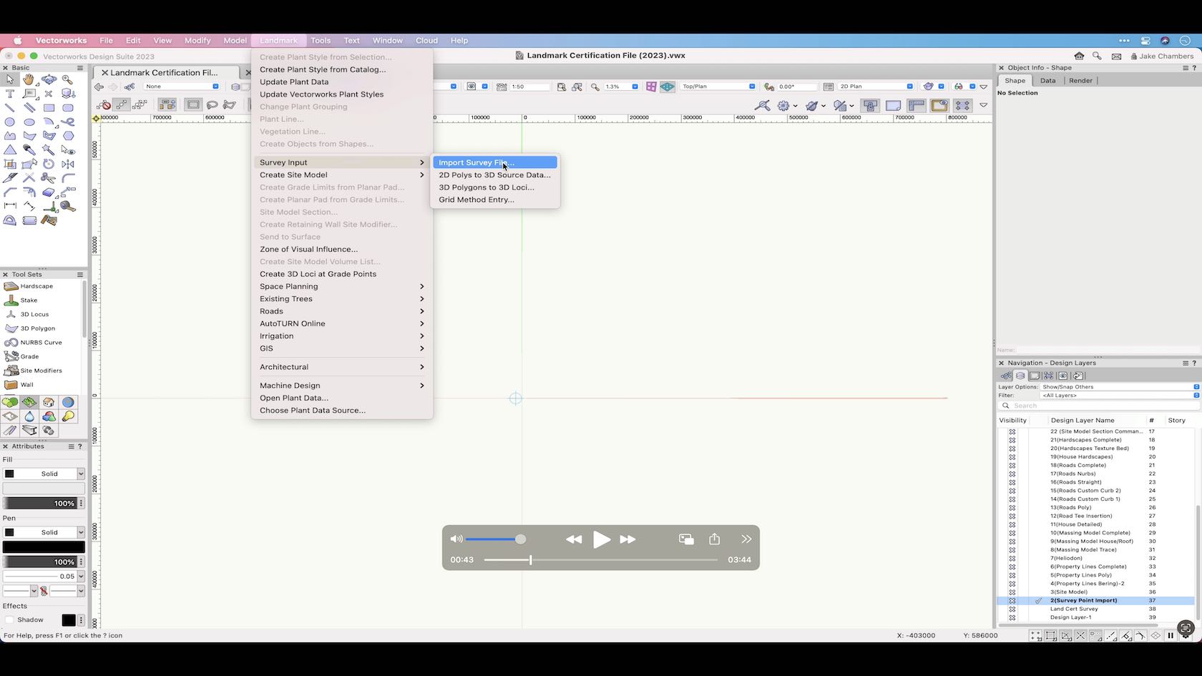The width and height of the screenshot is (1202, 676).
Task: Choose Grid Method Entry menu item
Action: click(x=494, y=200)
